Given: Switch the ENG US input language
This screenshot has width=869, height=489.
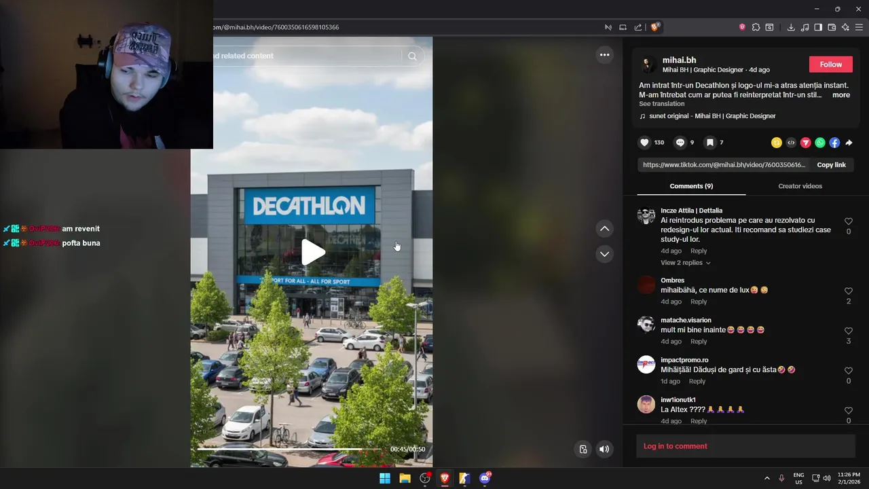Looking at the screenshot, I should [x=798, y=478].
